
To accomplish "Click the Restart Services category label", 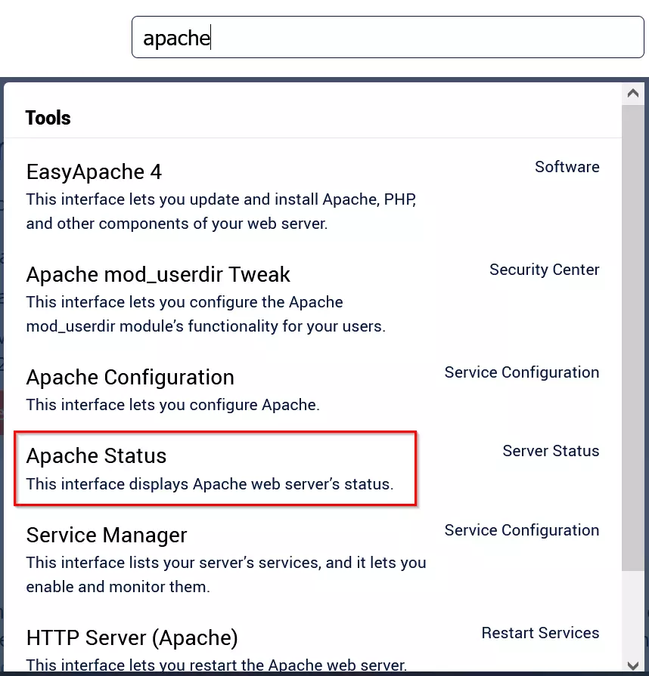I will 540,633.
